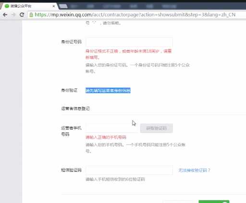The height and width of the screenshot is (203, 246).
Task: Click the red 请输入正确的手机号码 error text
Action: pyautogui.click(x=106, y=137)
